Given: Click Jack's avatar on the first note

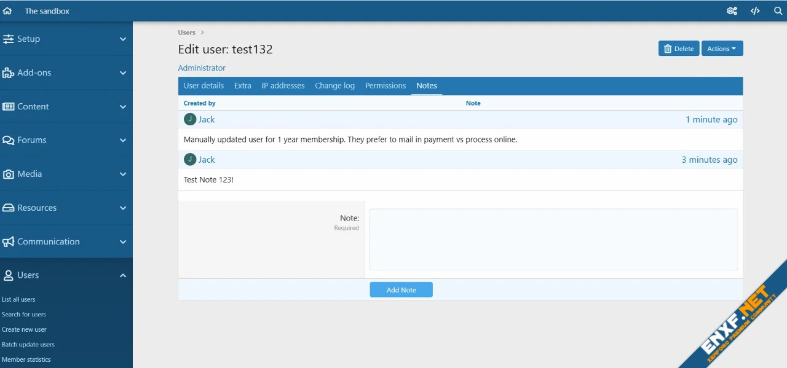Looking at the screenshot, I should [190, 119].
